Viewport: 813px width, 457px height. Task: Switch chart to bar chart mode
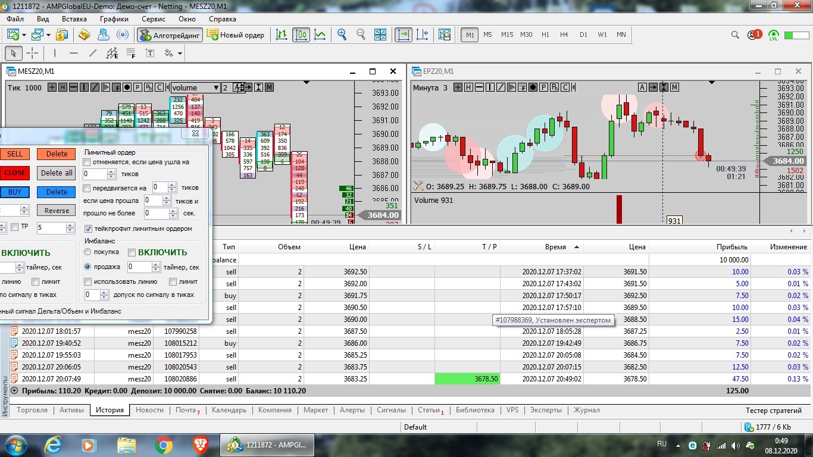[x=282, y=35]
